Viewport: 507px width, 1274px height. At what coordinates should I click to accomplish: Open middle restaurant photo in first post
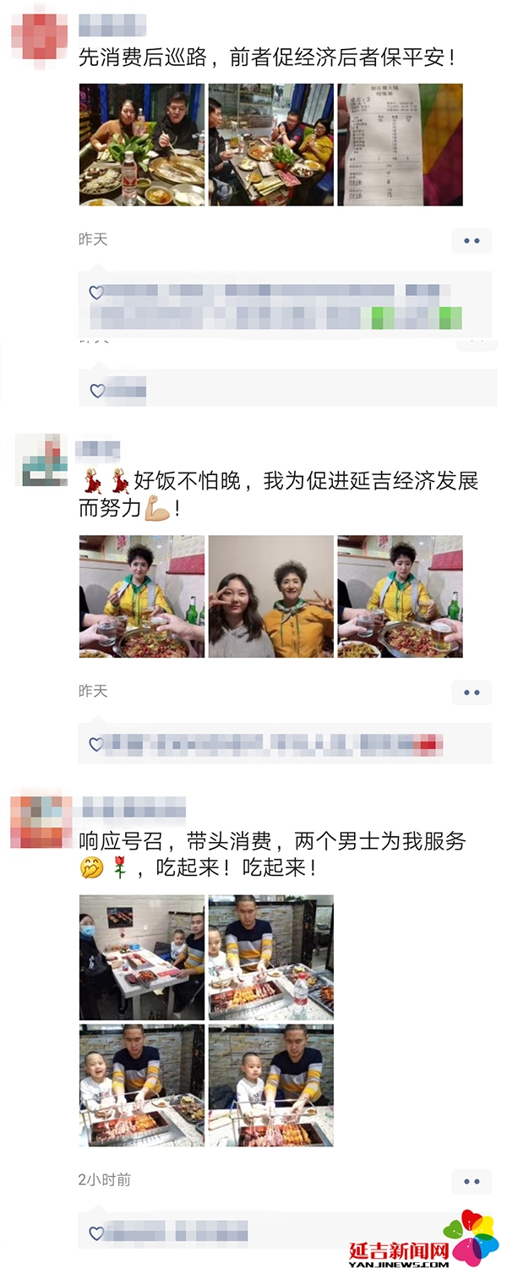click(x=271, y=145)
